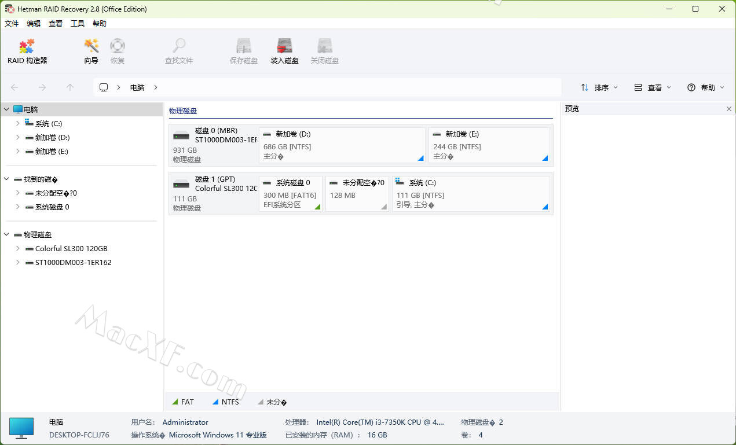Open the 查看 view dropdown in toolbar
The image size is (736, 445).
click(653, 87)
